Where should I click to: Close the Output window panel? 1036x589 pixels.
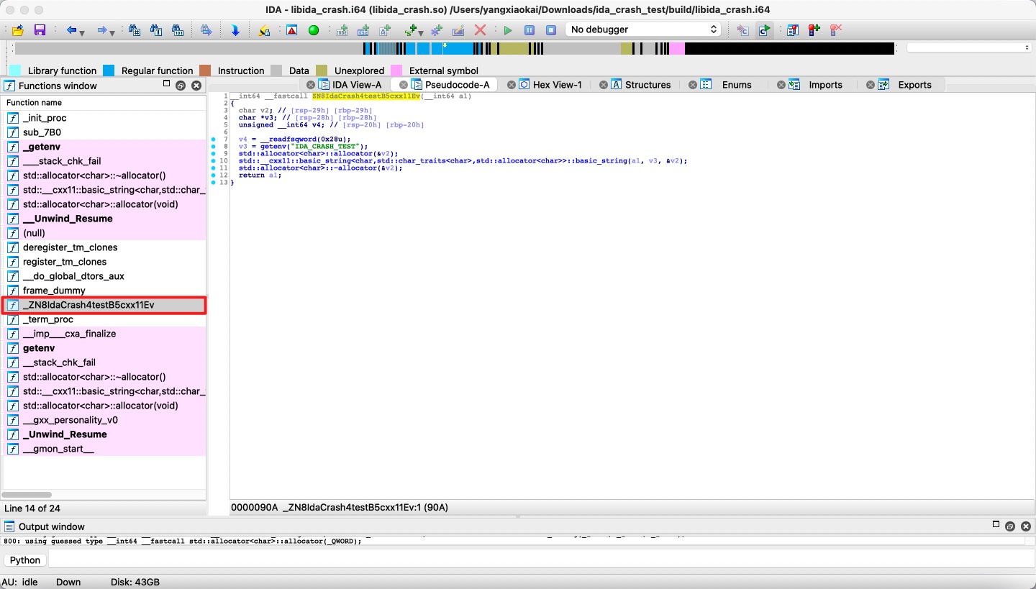(1026, 526)
